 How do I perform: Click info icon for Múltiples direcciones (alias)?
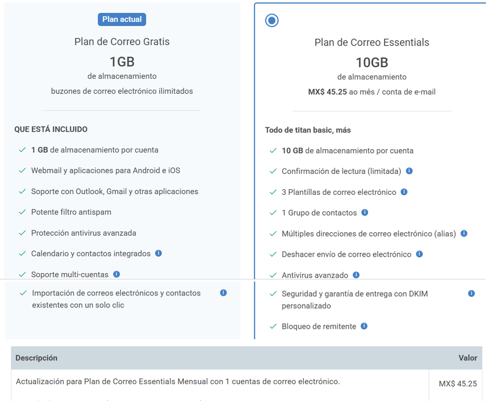pos(464,233)
